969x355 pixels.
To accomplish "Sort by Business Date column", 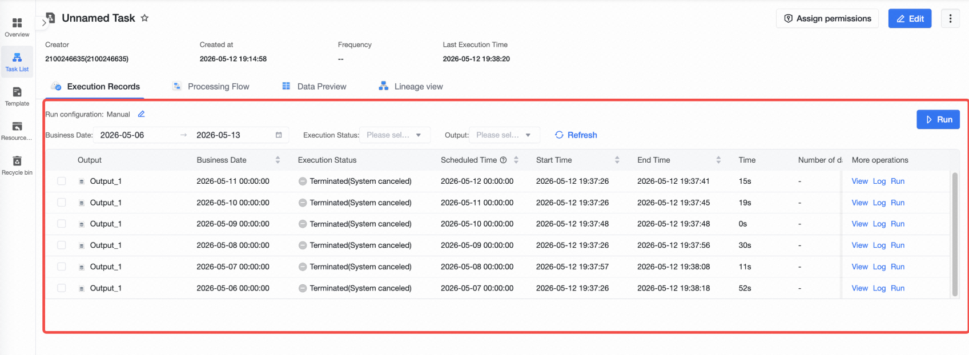I will coord(278,160).
